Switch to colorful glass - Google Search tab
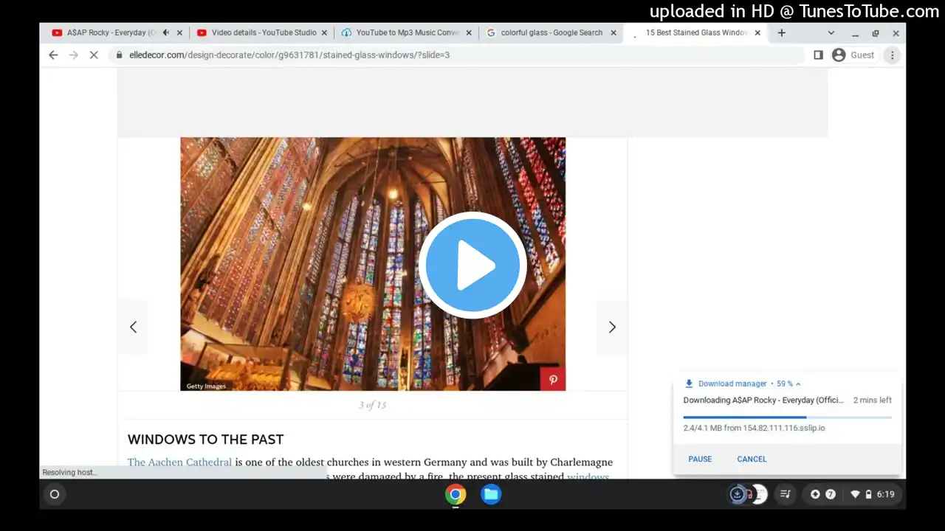Screen dimensions: 945x531 551,32
